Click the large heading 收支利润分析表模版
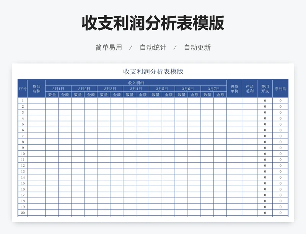 [153, 23]
